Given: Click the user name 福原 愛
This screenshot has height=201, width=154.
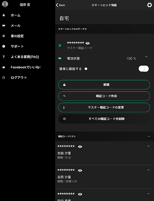Looking at the screenshot, I should [25, 5].
